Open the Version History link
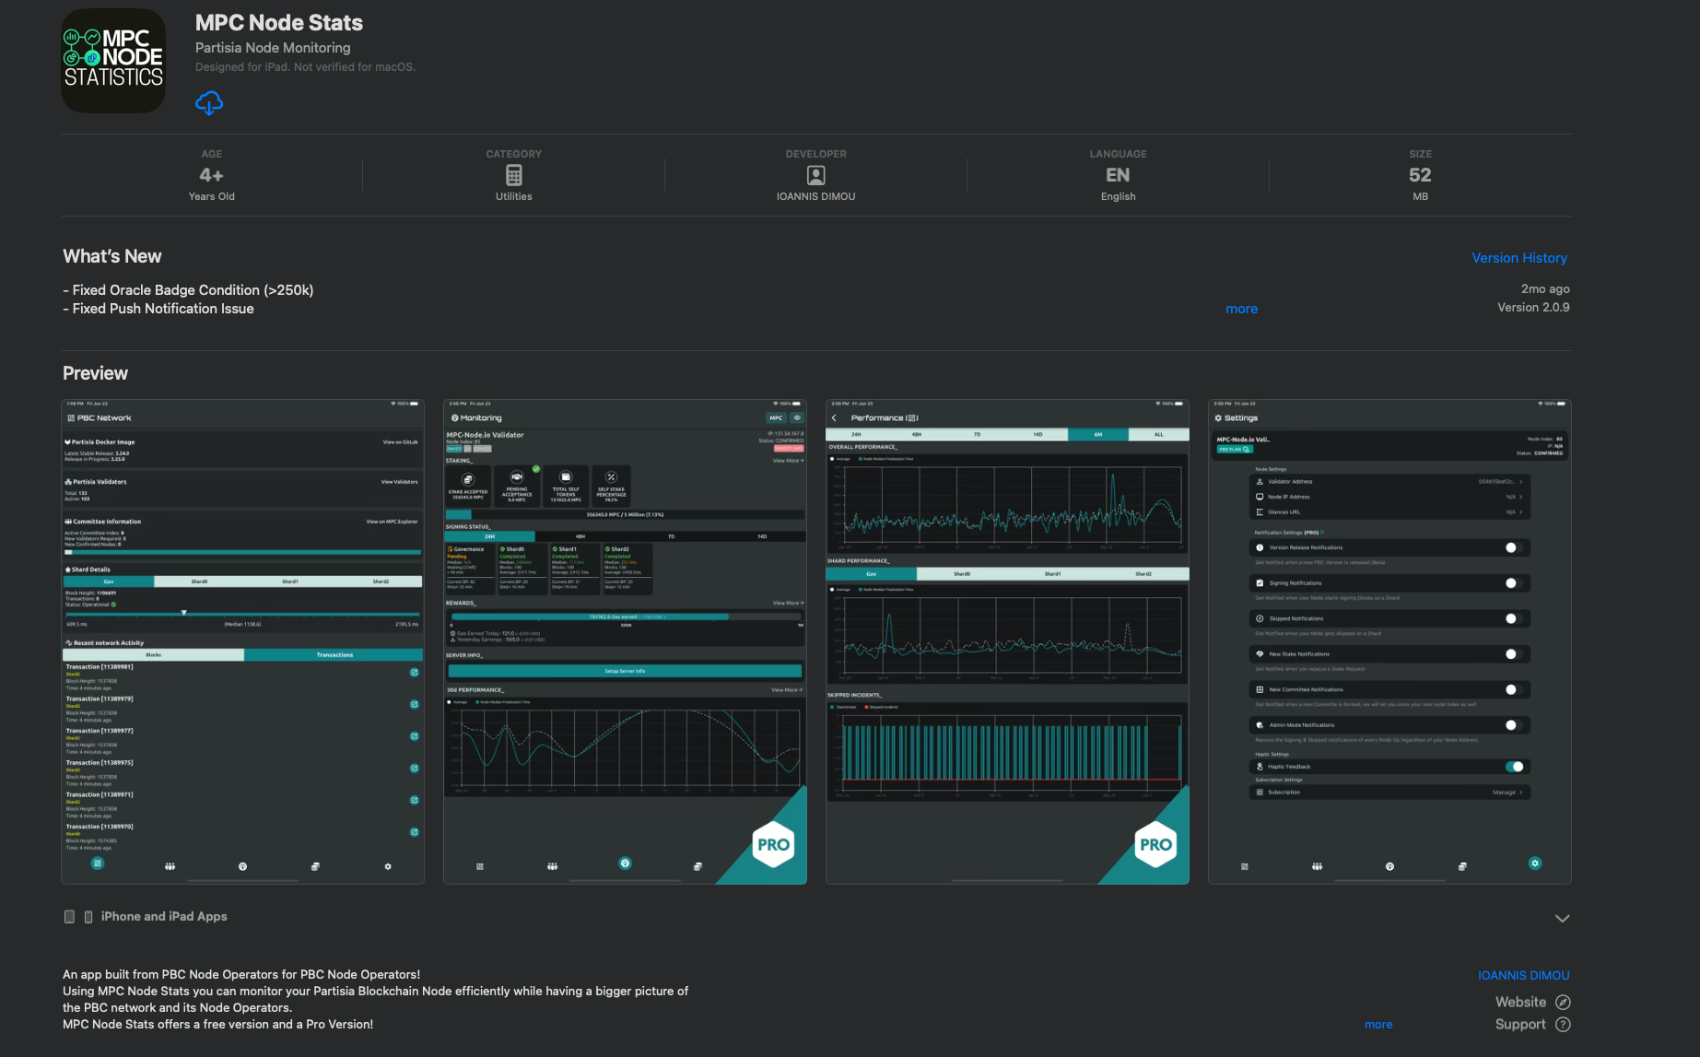The height and width of the screenshot is (1057, 1700). pyautogui.click(x=1518, y=257)
